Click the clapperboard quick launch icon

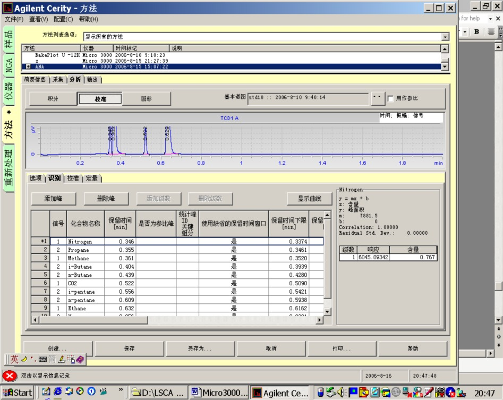103,392
